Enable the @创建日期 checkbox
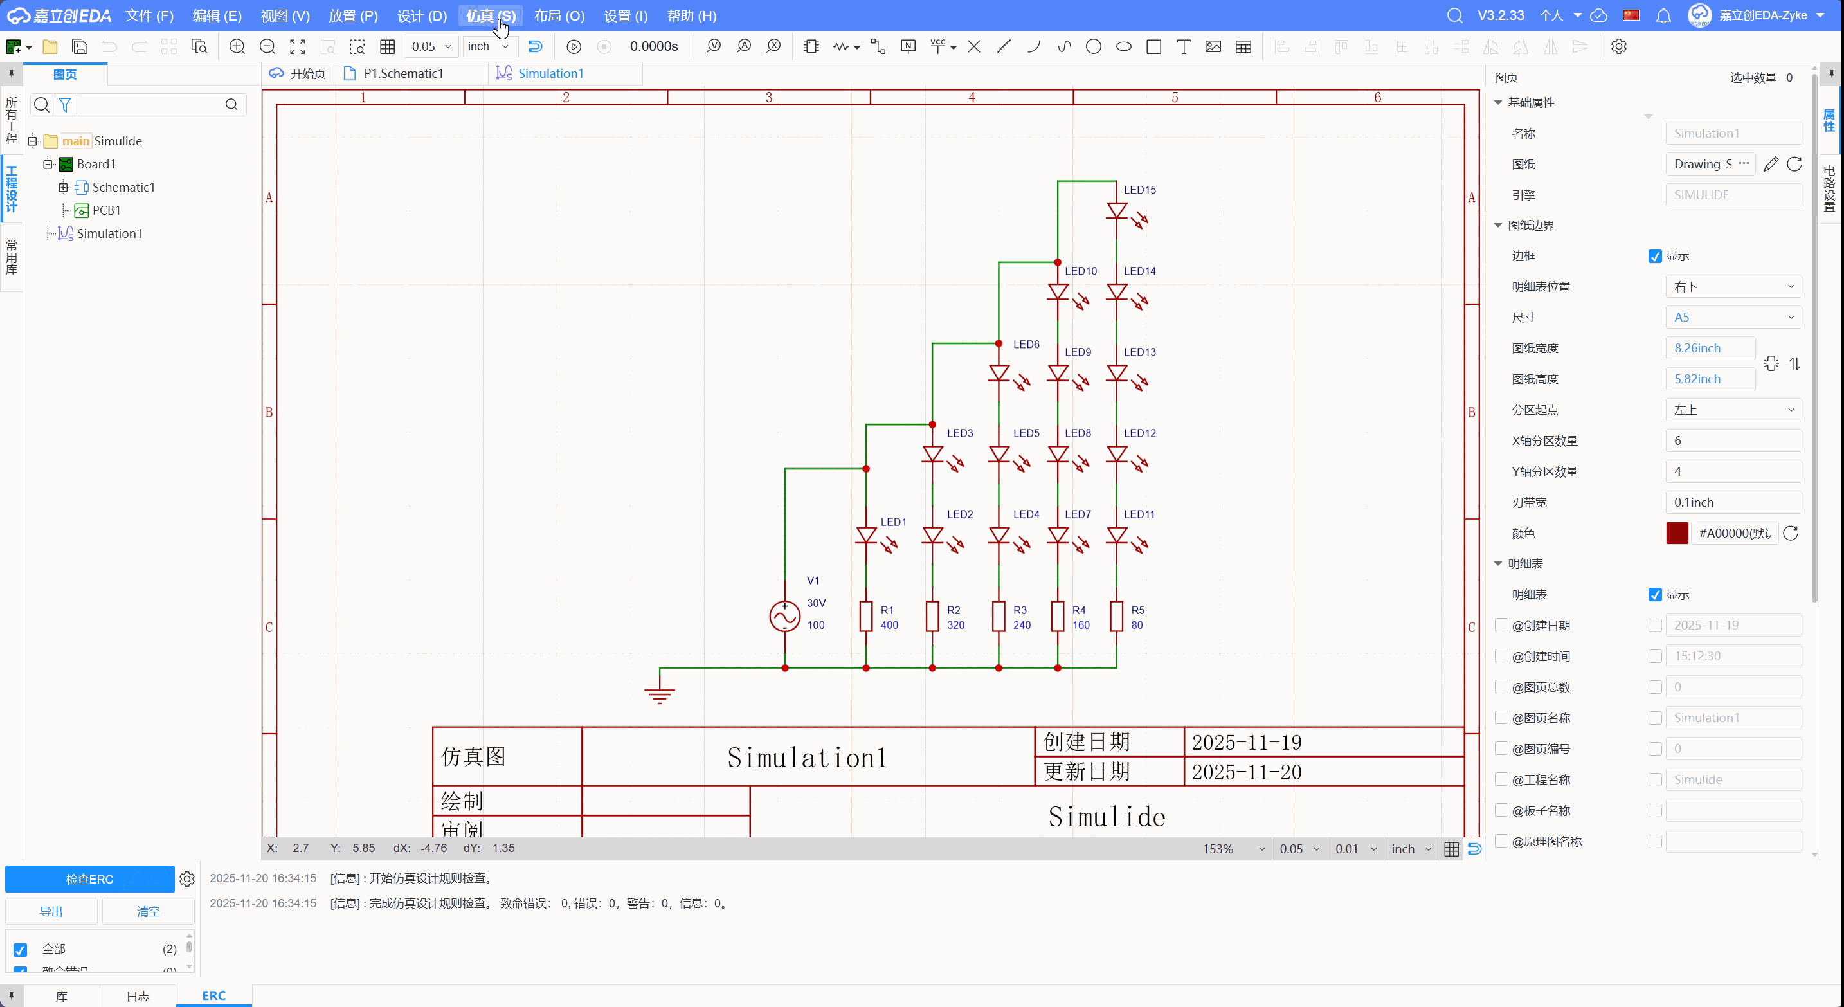This screenshot has width=1844, height=1007. pos(1502,626)
